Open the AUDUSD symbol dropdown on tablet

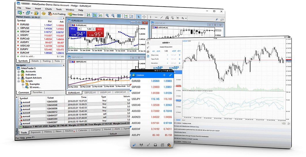pyautogui.click(x=166, y=42)
